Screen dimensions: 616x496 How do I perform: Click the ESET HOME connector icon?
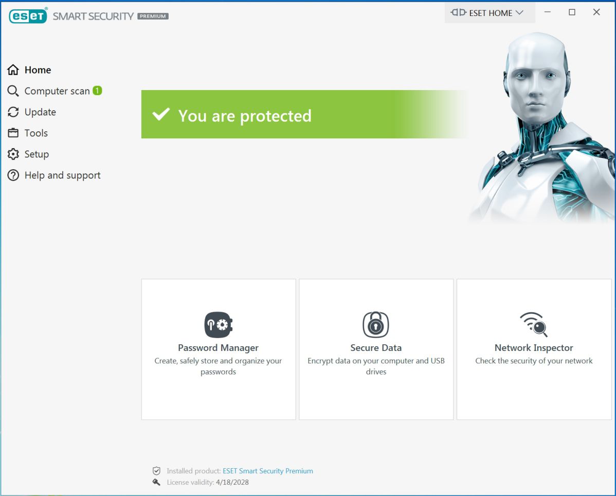[x=459, y=12]
